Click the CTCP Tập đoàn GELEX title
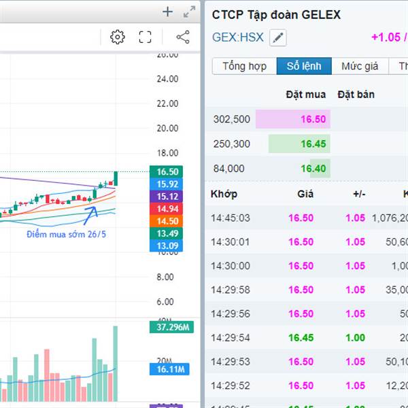The height and width of the screenshot is (408, 408). pos(276,14)
